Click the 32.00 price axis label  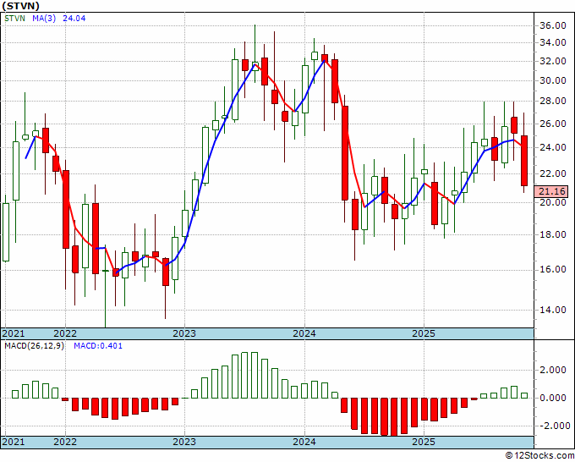point(553,61)
